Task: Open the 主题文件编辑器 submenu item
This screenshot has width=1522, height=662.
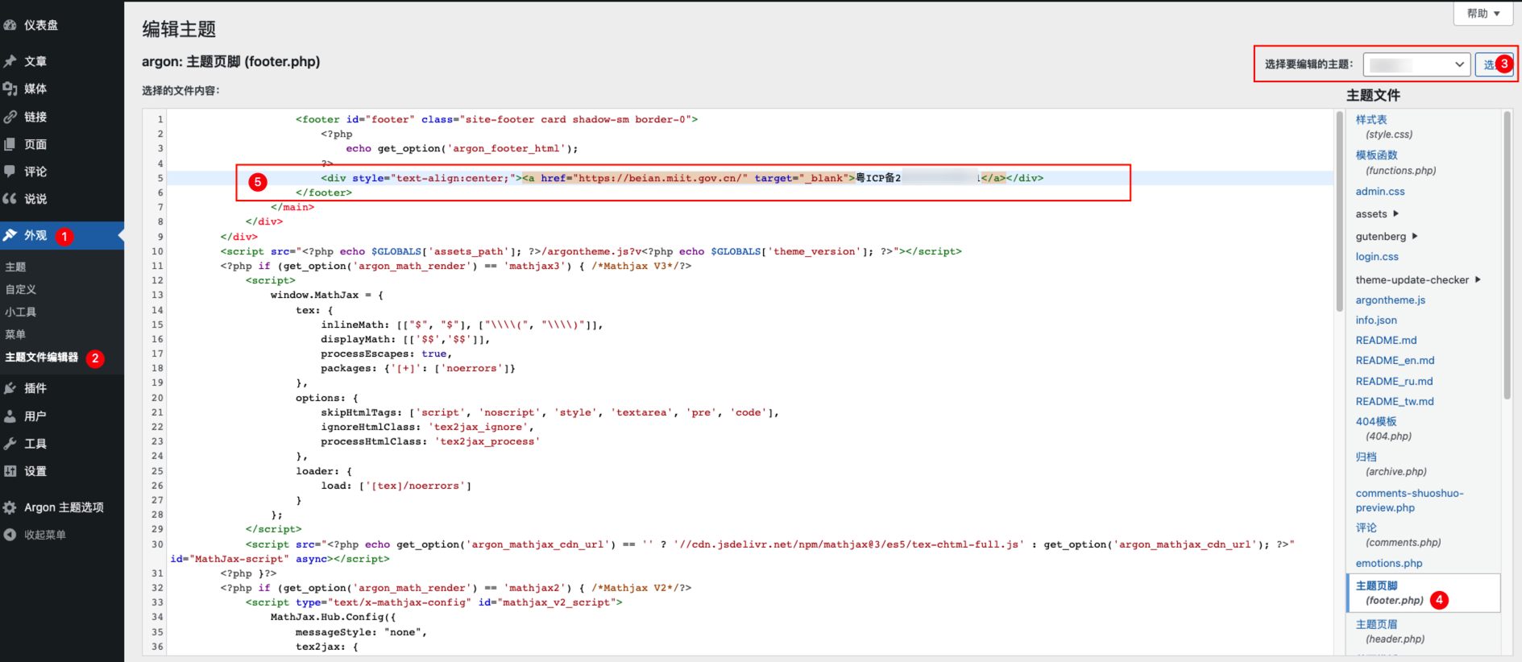Action: (x=42, y=357)
